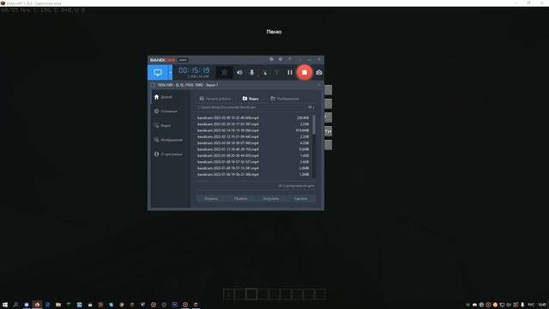The height and width of the screenshot is (309, 549).
Task: Select the bandicam 2023-02-14 mp4 file
Action: (x=253, y=130)
